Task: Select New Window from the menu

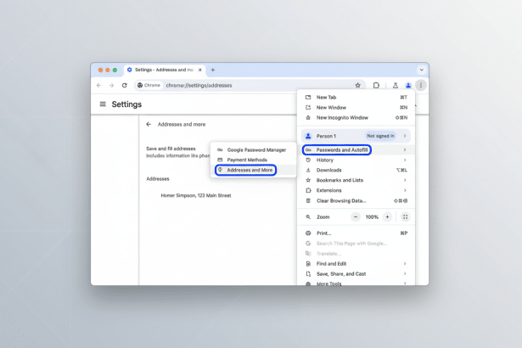Action: pyautogui.click(x=356, y=108)
